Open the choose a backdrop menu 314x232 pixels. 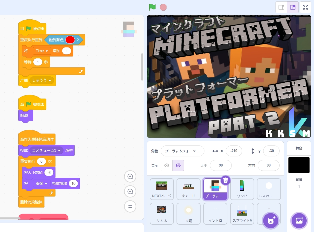point(299,221)
